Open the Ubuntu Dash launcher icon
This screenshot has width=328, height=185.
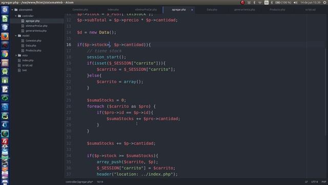(x=5, y=10)
